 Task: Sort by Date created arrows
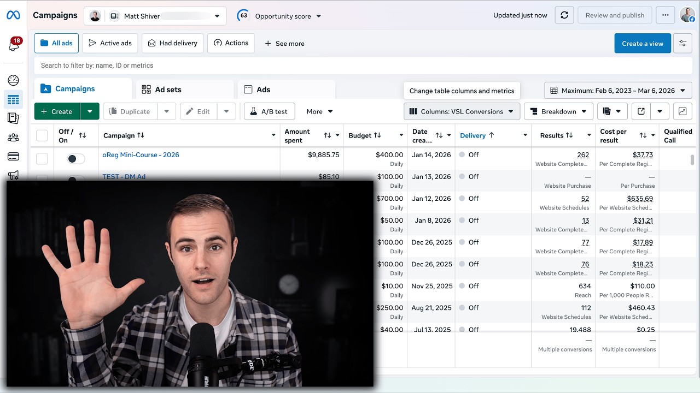tap(439, 135)
